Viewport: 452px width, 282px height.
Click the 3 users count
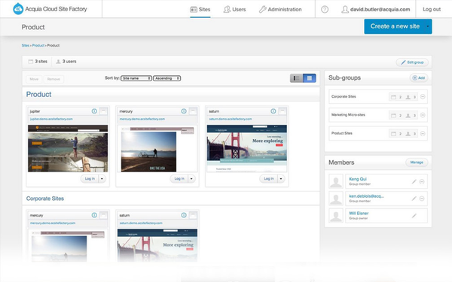tap(66, 62)
